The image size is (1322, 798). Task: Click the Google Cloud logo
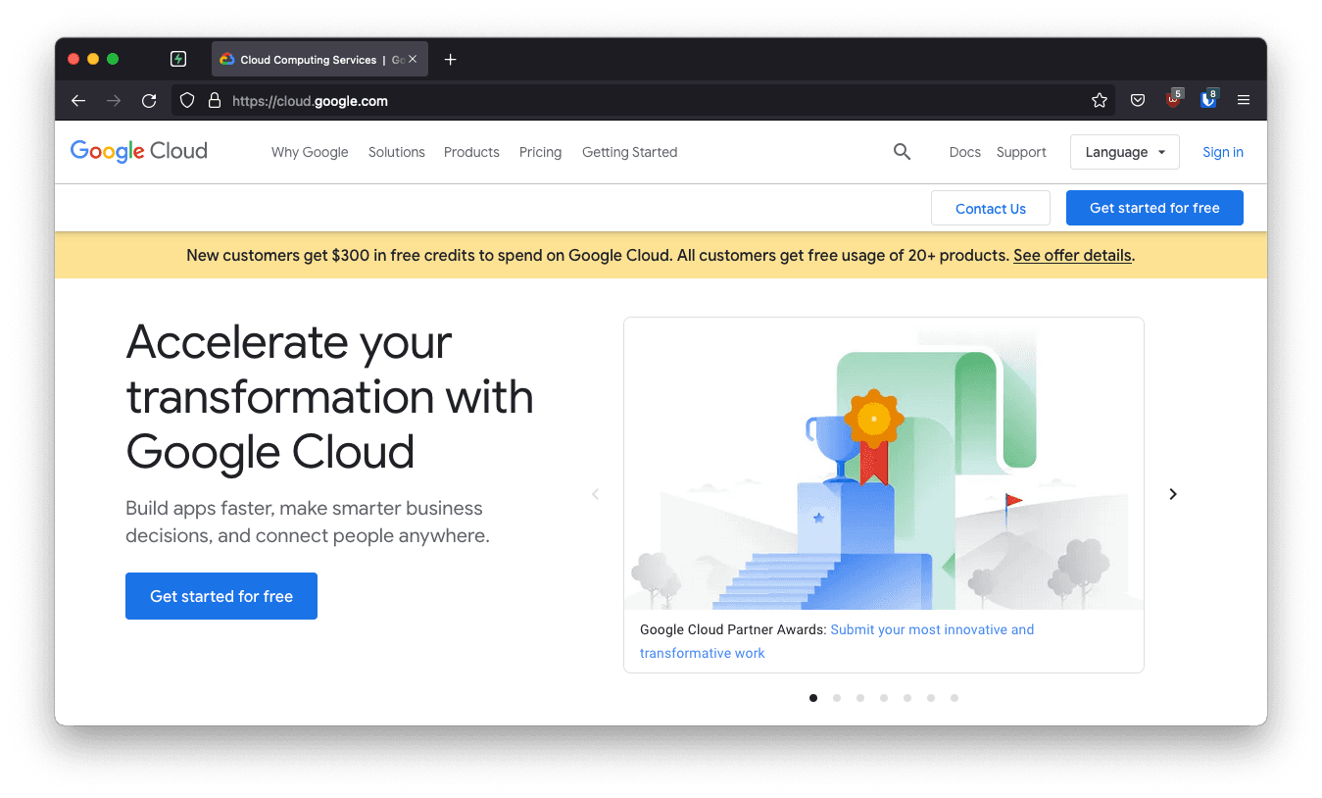coord(137,152)
